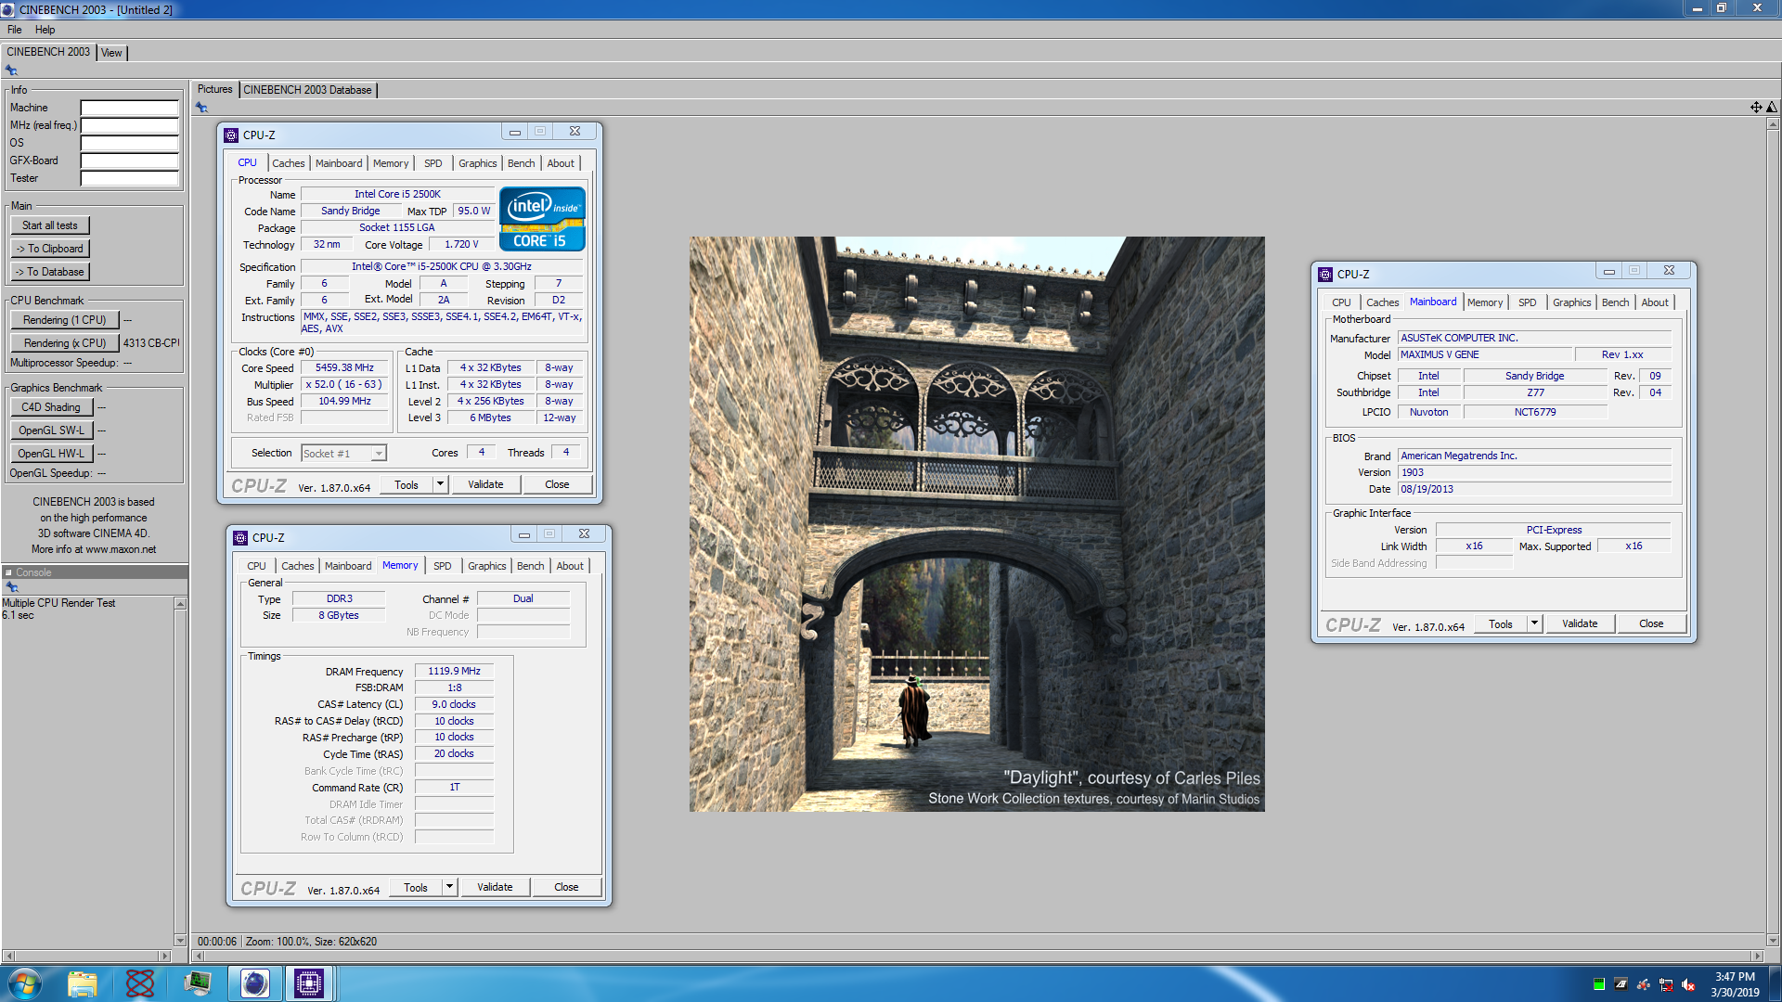Viewport: 1782px width, 1002px height.
Task: Click the pin icon below CINEBENCH 2003 tab
Action: pos(11,71)
